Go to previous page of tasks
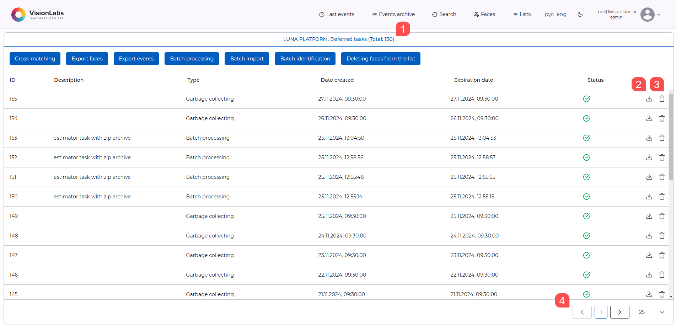The image size is (676, 326). click(582, 312)
